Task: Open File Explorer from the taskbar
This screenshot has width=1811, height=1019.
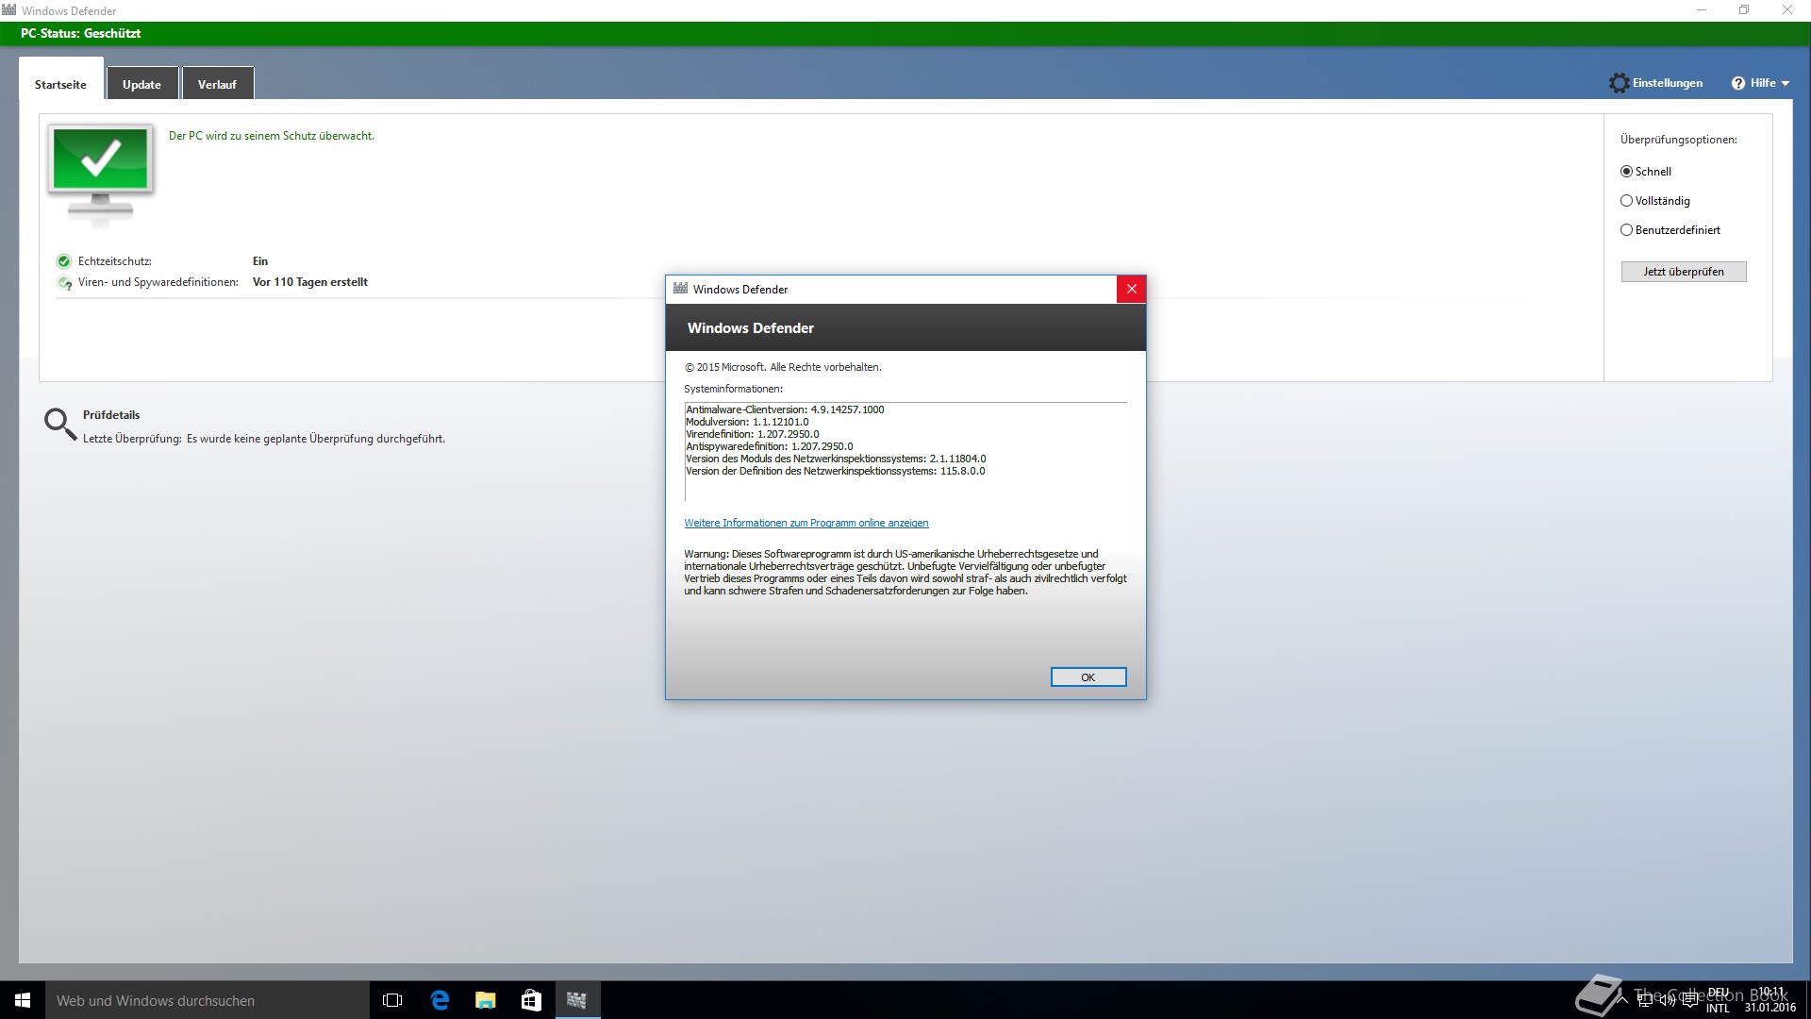Action: (x=485, y=1000)
